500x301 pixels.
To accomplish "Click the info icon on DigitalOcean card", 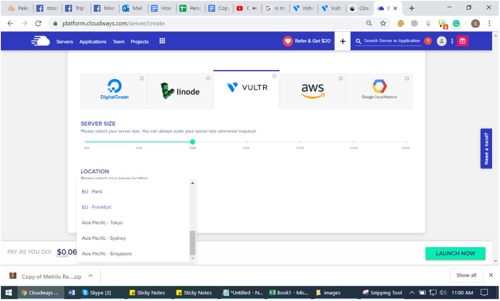I will pos(142,78).
